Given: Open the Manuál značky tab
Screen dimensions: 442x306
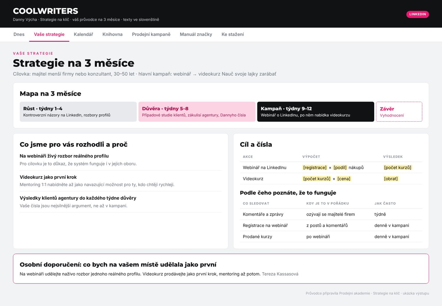Looking at the screenshot, I should [196, 34].
